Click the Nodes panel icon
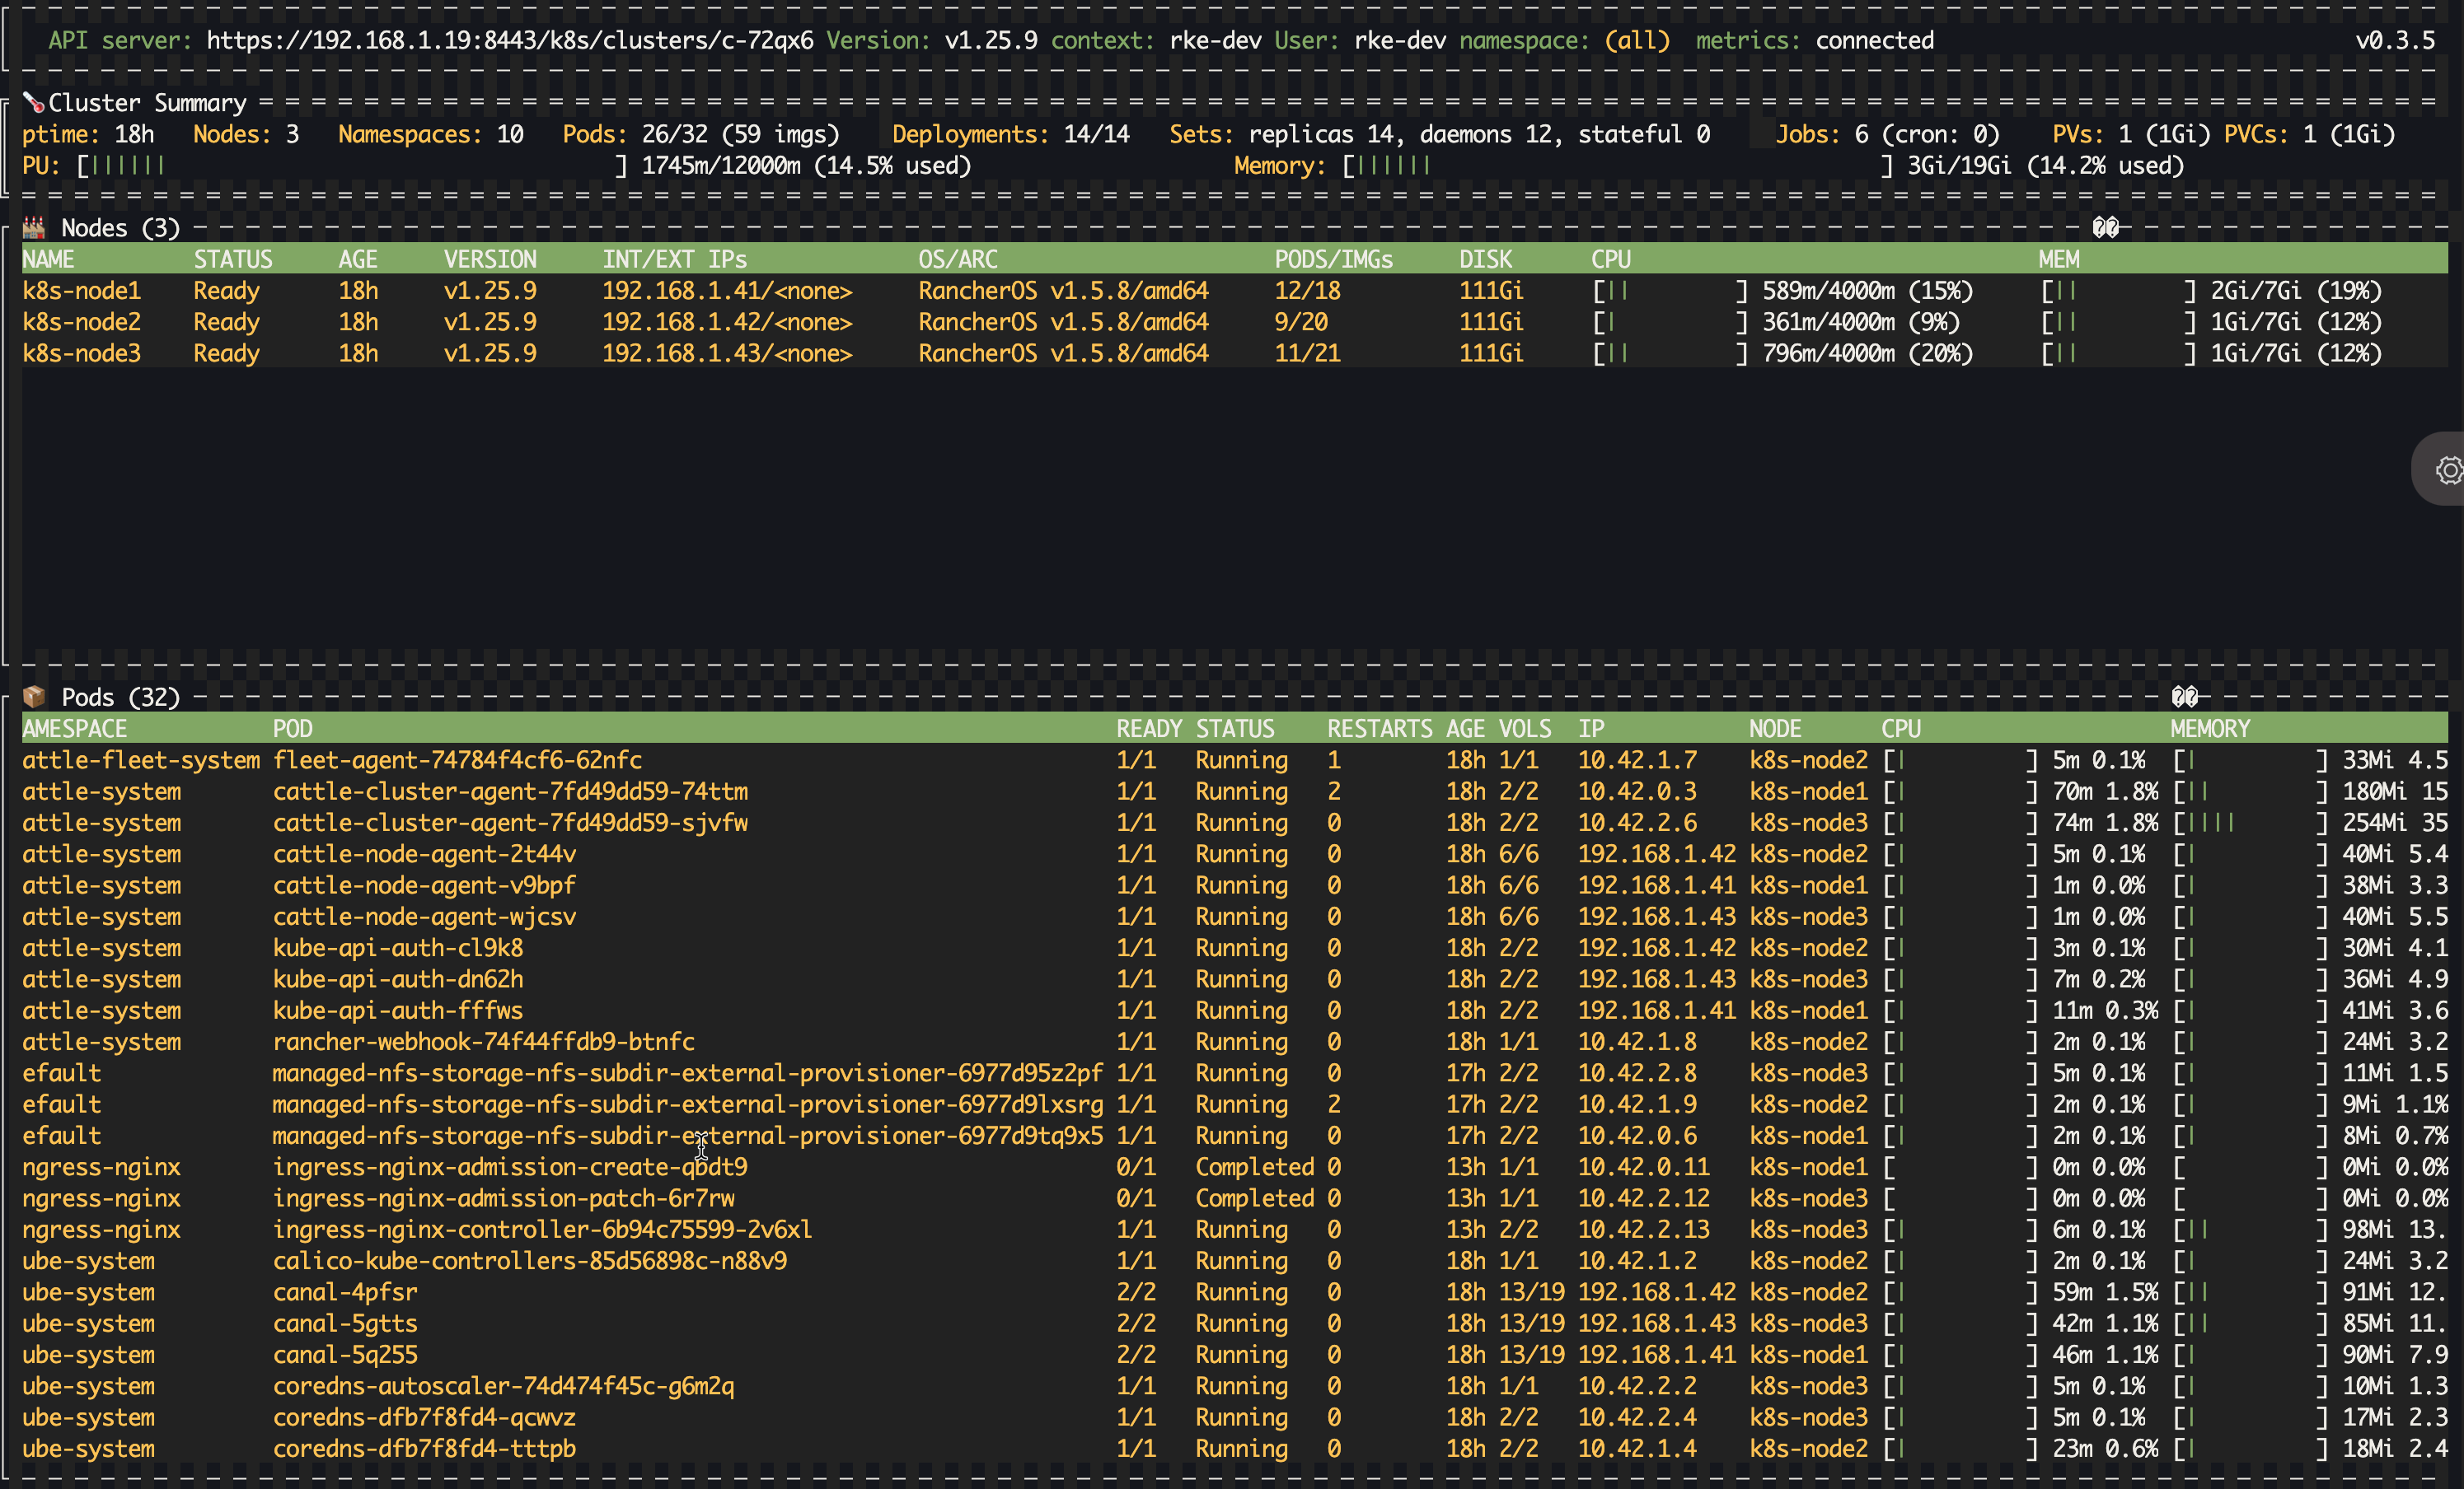 (34, 228)
